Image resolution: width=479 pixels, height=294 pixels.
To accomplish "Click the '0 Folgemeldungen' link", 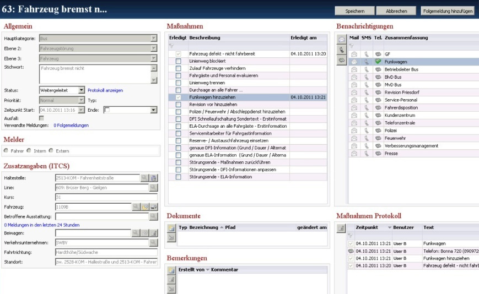I will click(x=71, y=126).
